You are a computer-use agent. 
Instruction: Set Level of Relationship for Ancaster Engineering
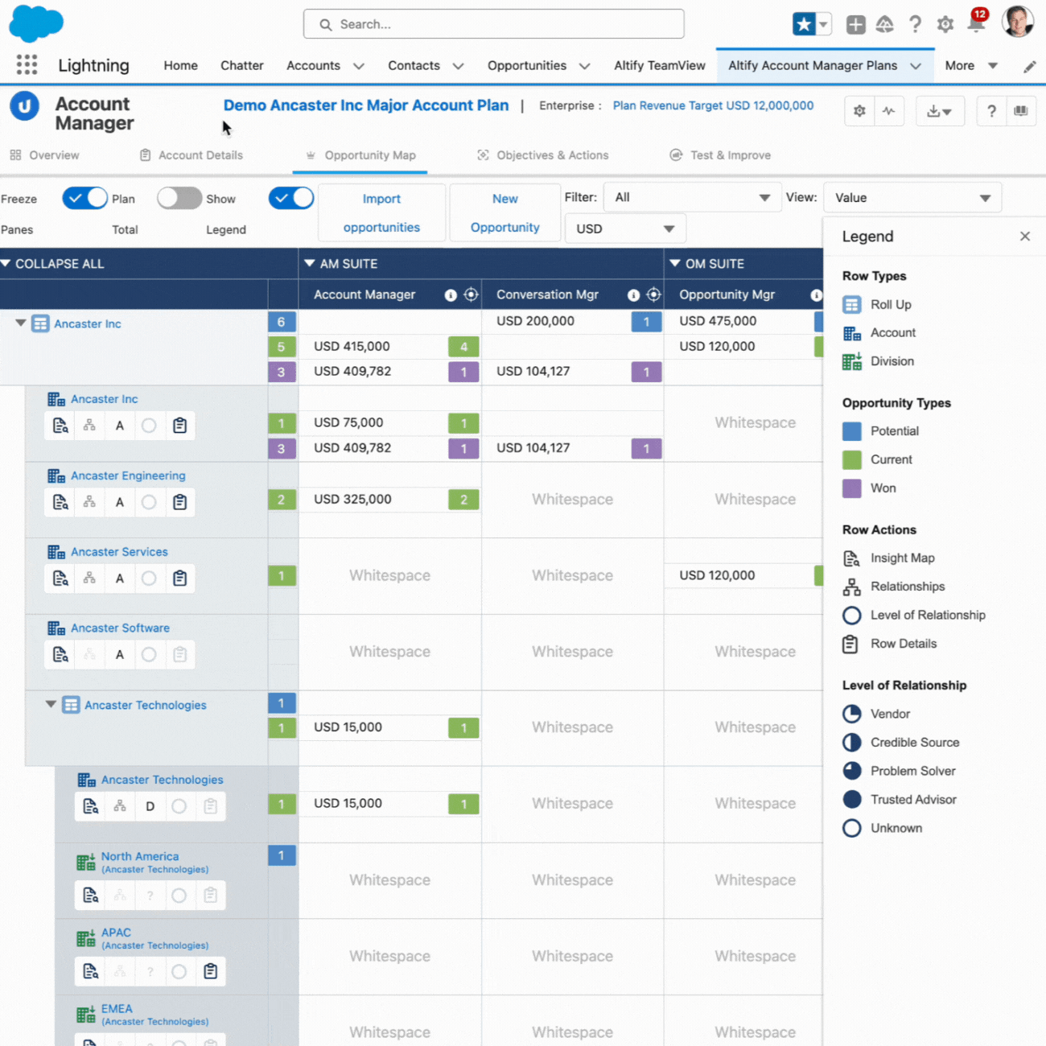point(149,502)
